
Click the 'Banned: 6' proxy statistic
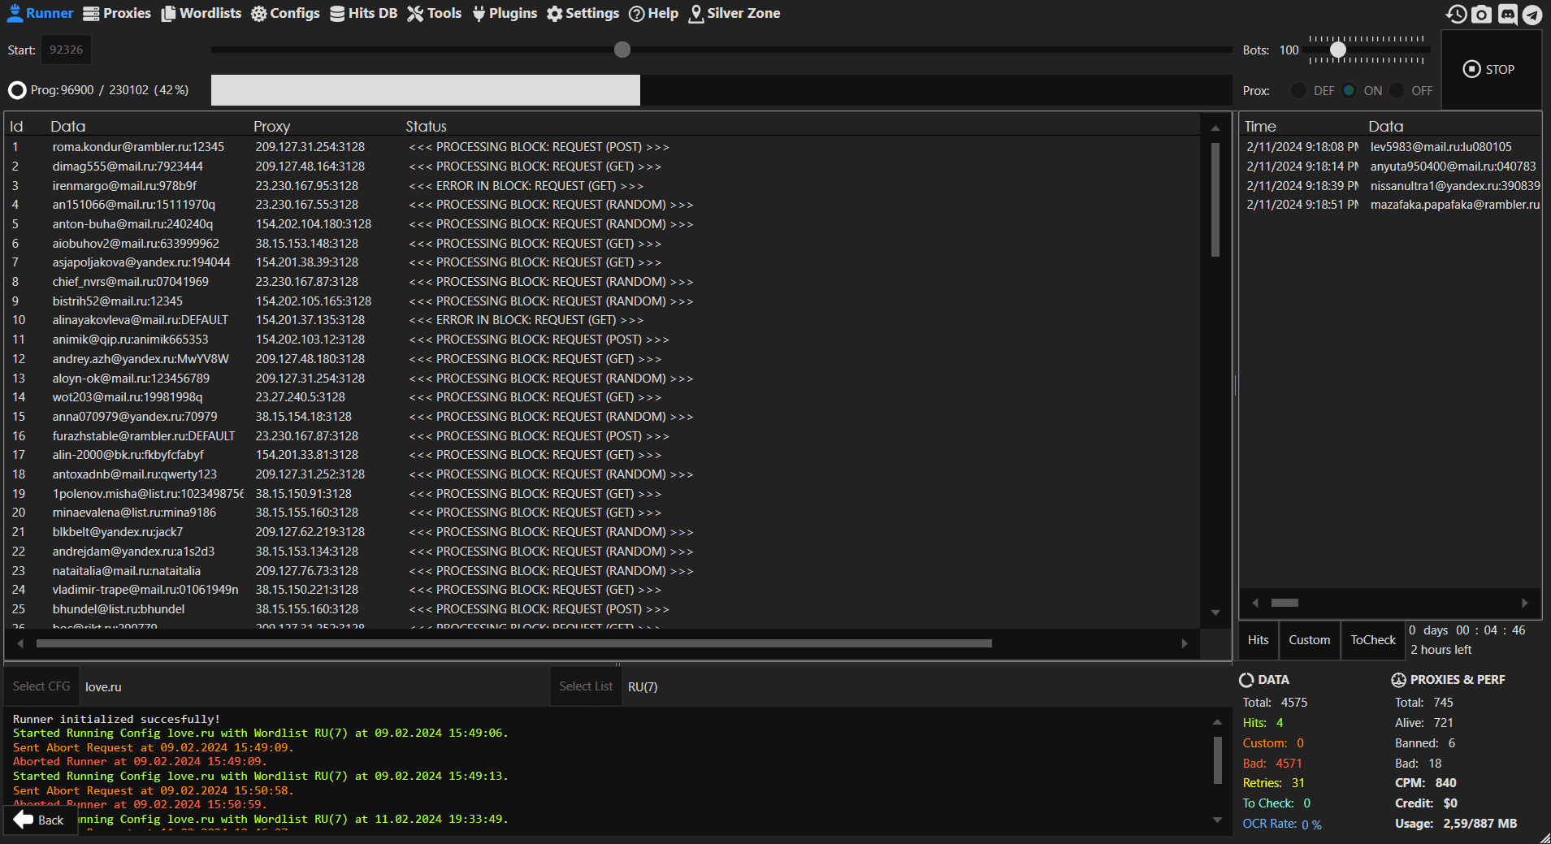tap(1425, 743)
